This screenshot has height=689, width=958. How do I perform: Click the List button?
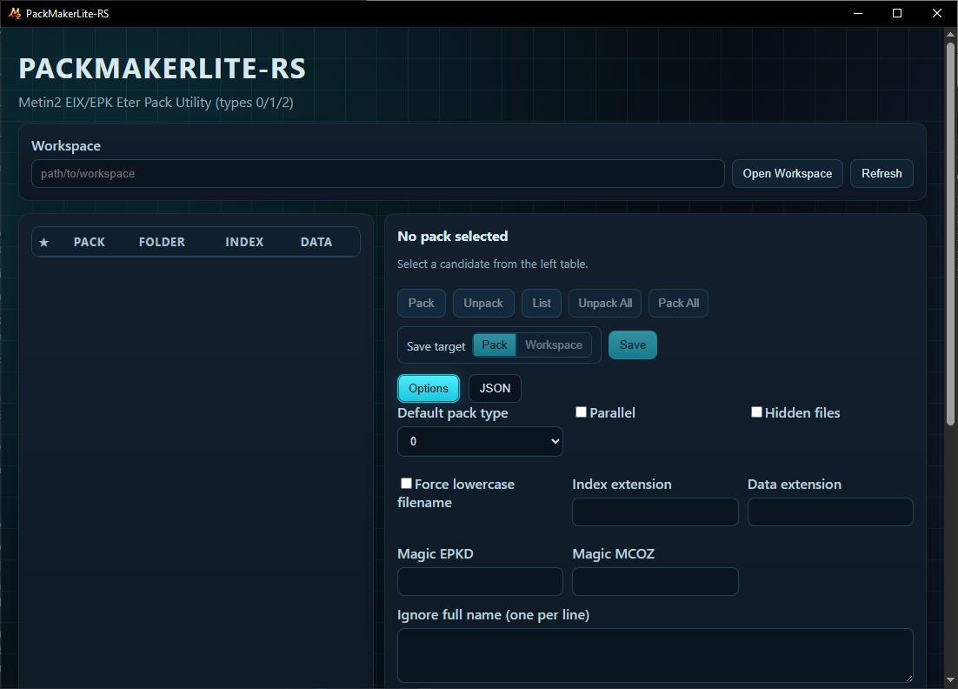pos(541,303)
